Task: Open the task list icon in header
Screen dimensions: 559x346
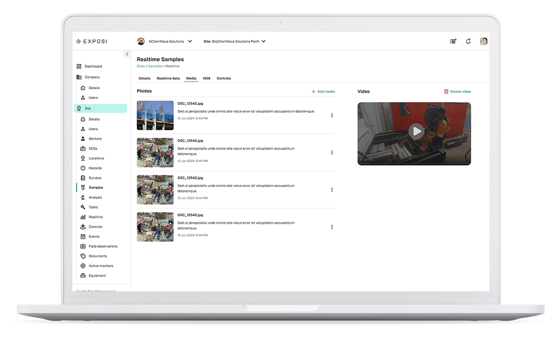Action: (453, 41)
